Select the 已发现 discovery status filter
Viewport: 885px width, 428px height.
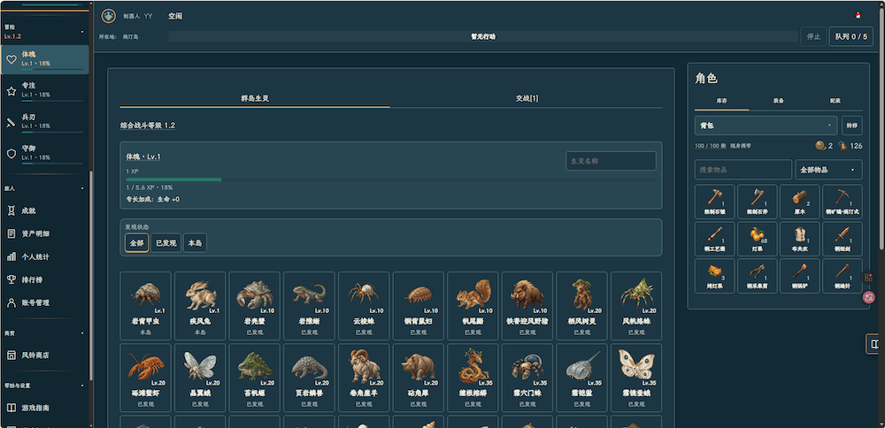(166, 243)
